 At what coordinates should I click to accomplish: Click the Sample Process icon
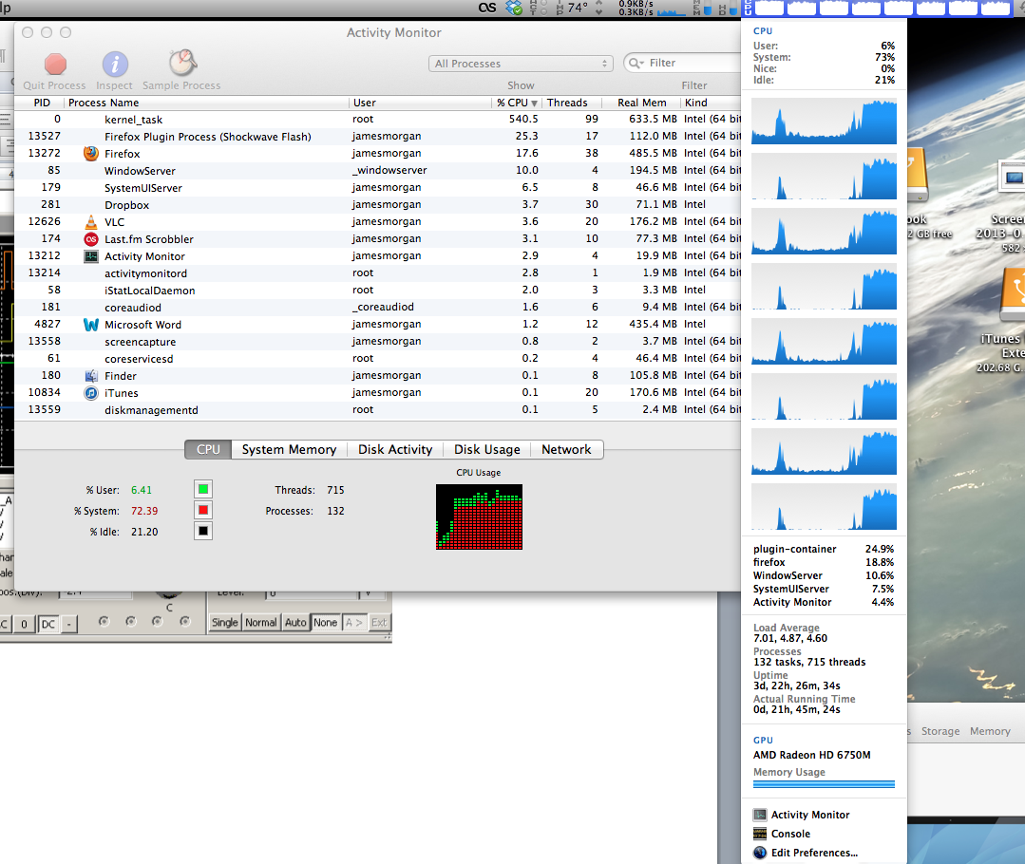pyautogui.click(x=182, y=63)
